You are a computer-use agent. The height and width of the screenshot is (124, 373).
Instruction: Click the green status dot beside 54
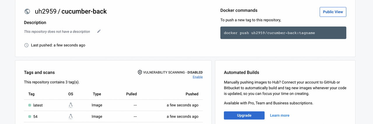pyautogui.click(x=30, y=116)
